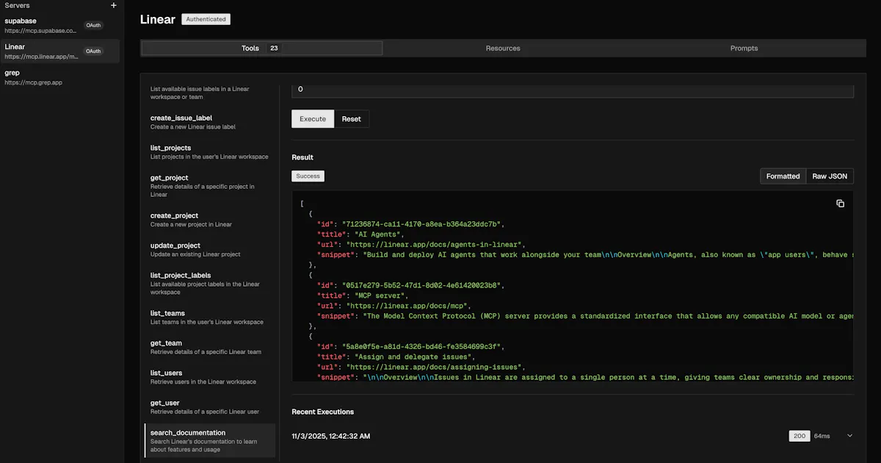Select the grep server
The height and width of the screenshot is (463, 881).
[59, 77]
